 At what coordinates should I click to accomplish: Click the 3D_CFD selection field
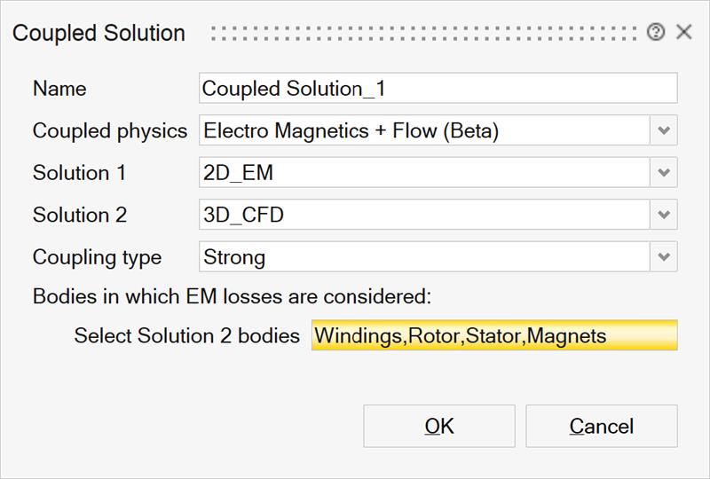(424, 215)
